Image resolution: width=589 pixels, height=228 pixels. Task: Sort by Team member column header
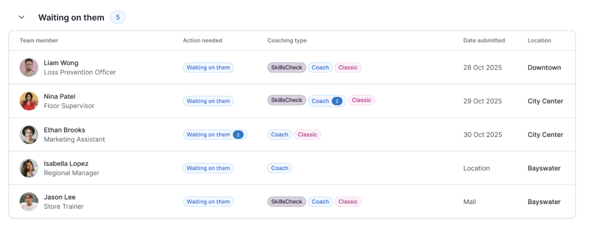click(x=39, y=41)
